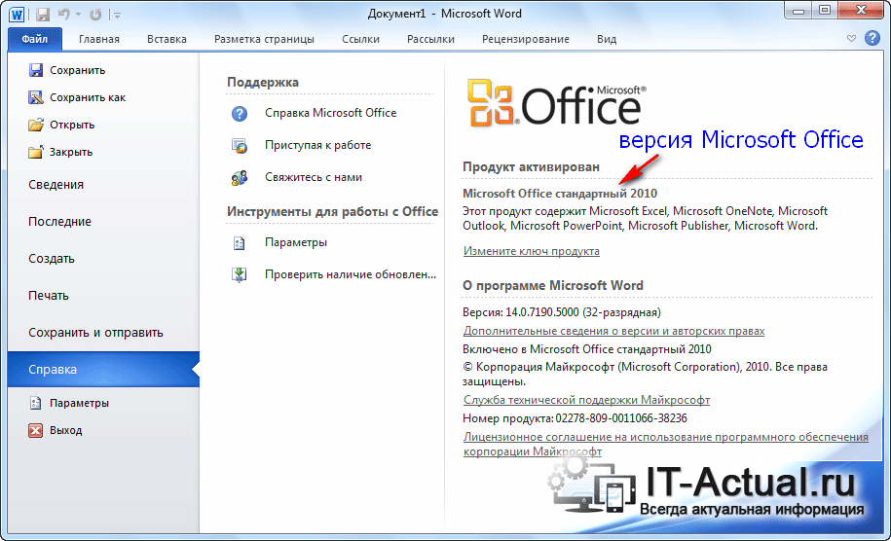Viewport: 891px width, 541px height.
Task: Click the version text 14.0.7190.5000
Action: pyautogui.click(x=542, y=312)
